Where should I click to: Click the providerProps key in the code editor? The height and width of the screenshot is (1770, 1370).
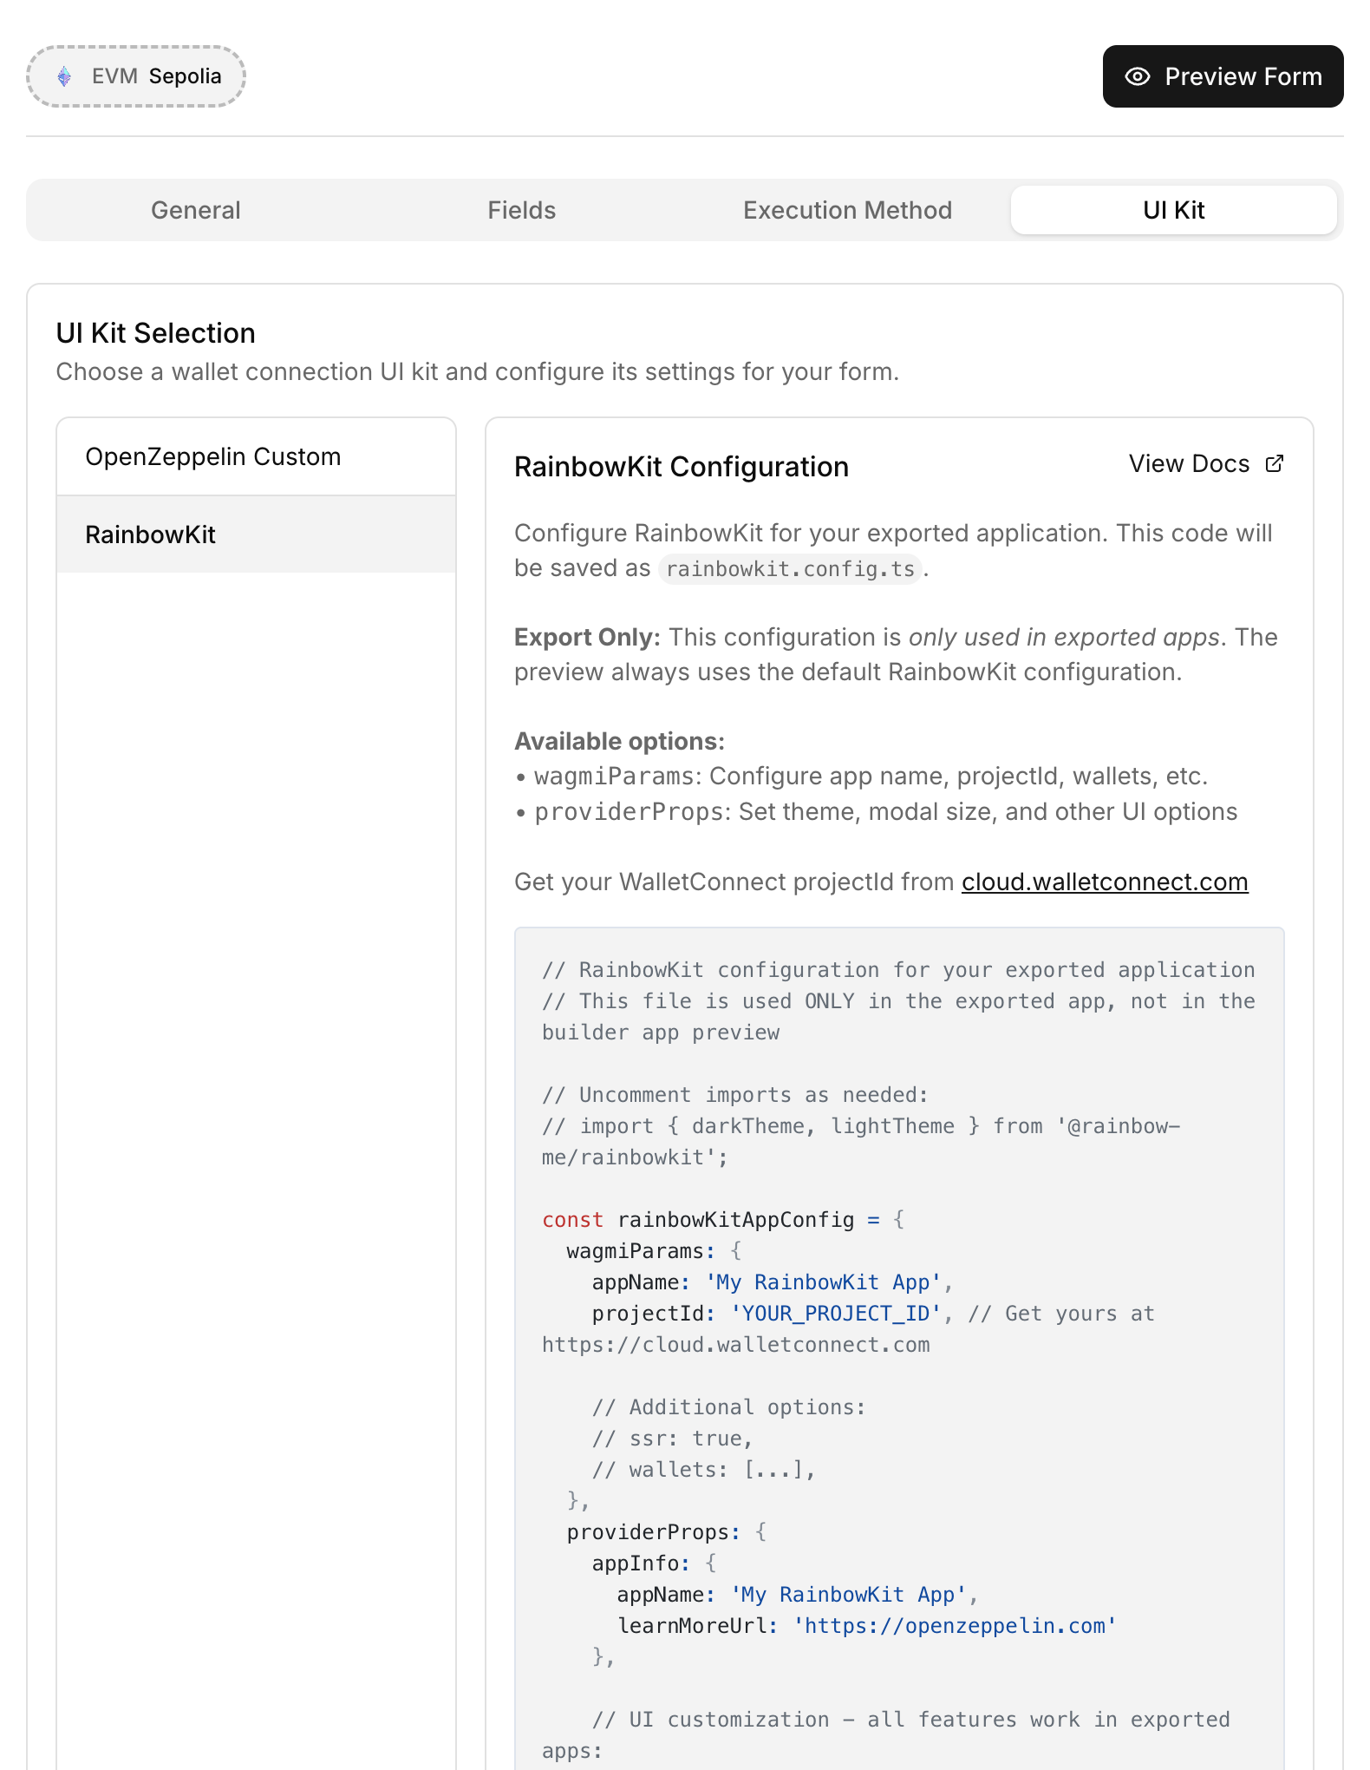(x=647, y=1532)
